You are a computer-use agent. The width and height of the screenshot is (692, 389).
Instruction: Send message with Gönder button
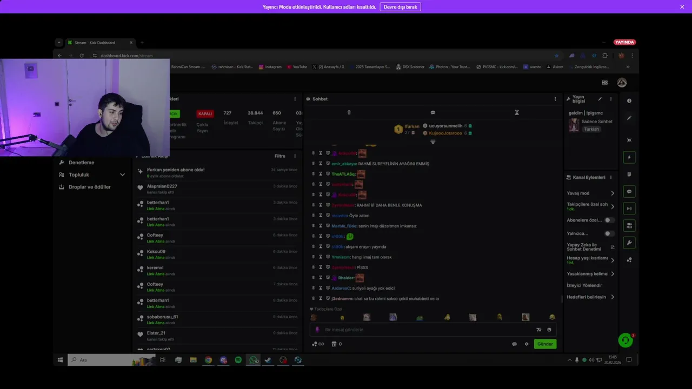tap(545, 344)
